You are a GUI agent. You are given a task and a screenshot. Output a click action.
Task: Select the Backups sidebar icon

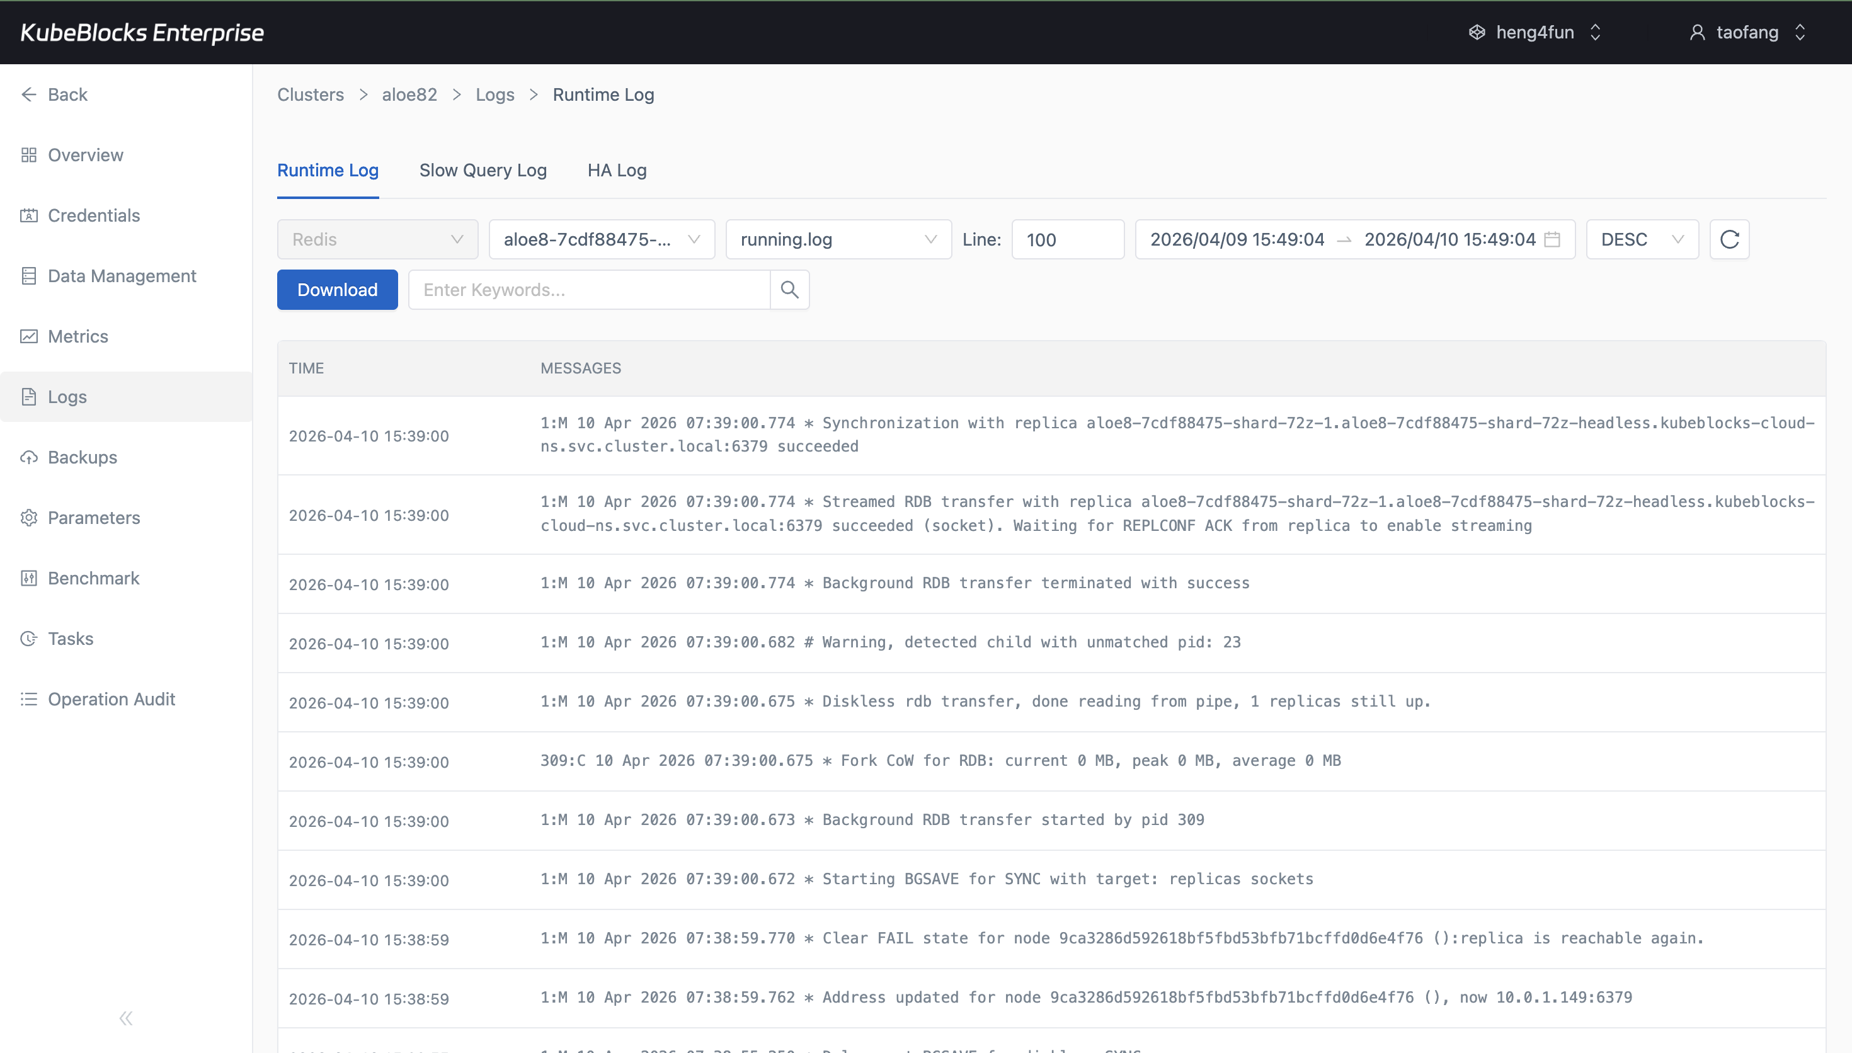29,457
